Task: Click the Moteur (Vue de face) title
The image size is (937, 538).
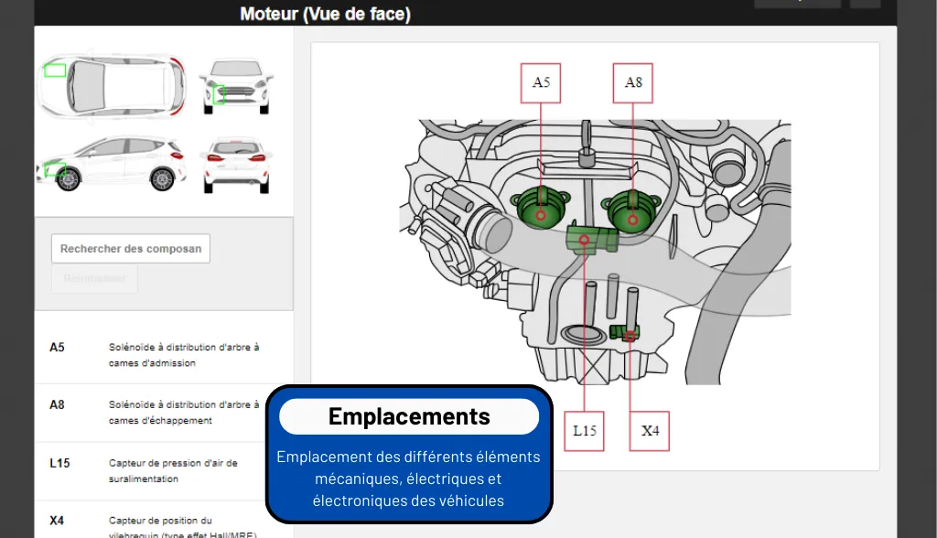Action: click(325, 14)
